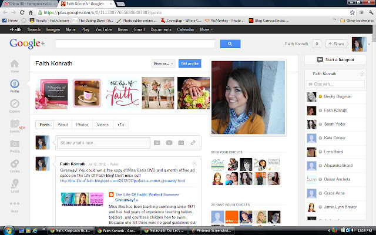Switch to the Inbox Gmail browser tab

click(x=29, y=4)
